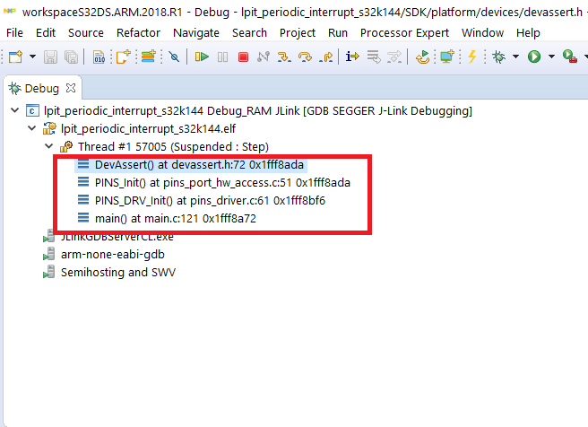Select the JLinkGDBServerCL.exe process

pos(117,237)
